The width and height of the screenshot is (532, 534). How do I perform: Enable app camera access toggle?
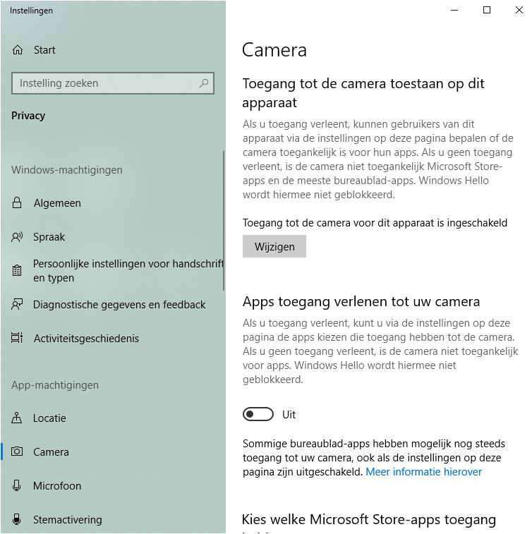coord(258,414)
